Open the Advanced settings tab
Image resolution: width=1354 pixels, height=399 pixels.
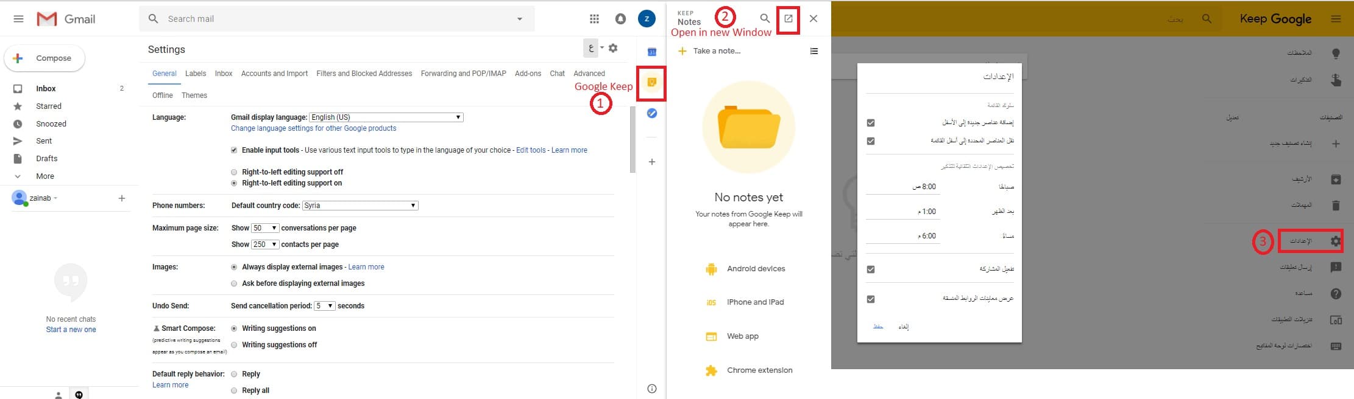pyautogui.click(x=589, y=74)
